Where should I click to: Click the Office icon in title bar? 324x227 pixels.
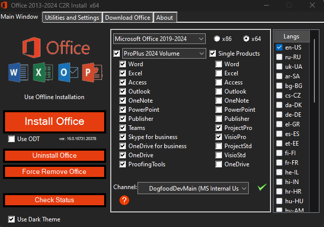4,5
